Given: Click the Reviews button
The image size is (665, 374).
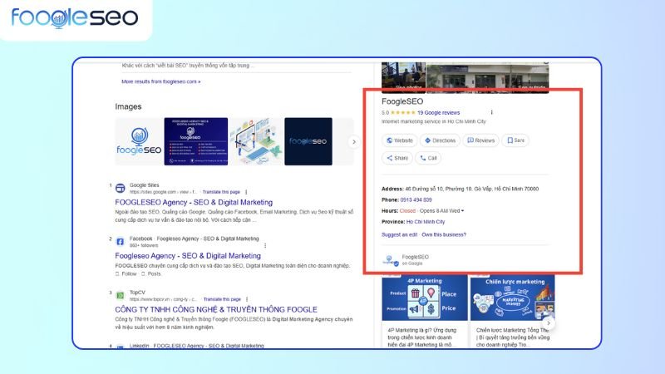Looking at the screenshot, I should [481, 140].
